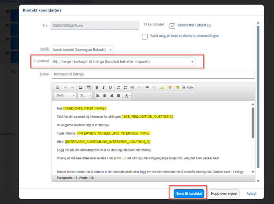Click the [[CANDIDATE_FIRST_NAME]] token
274x204 pixels.
coord(84,109)
